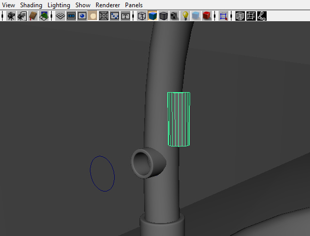The height and width of the screenshot is (236, 310).
Task: Toggle the Film Gate icon
Action: coord(71,16)
